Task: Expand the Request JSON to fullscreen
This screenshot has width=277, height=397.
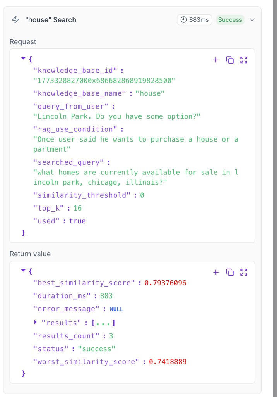Action: click(244, 60)
